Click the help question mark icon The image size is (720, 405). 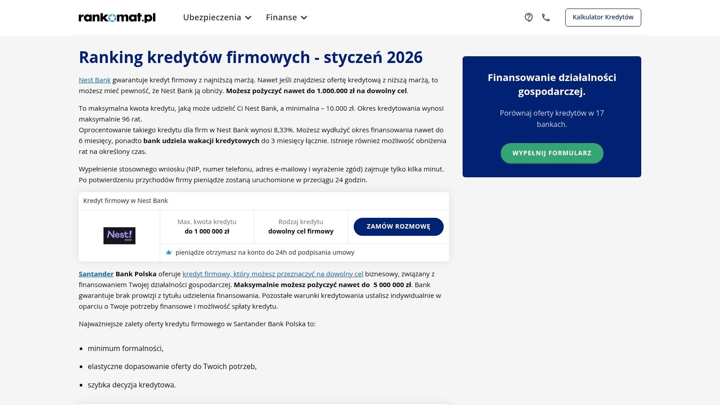click(529, 18)
